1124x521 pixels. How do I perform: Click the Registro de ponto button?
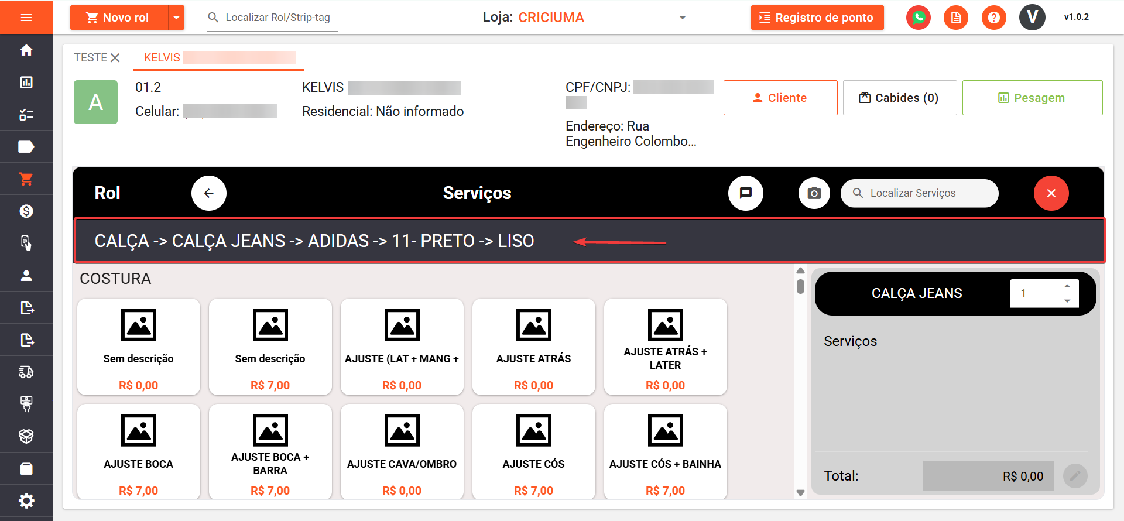pos(817,18)
